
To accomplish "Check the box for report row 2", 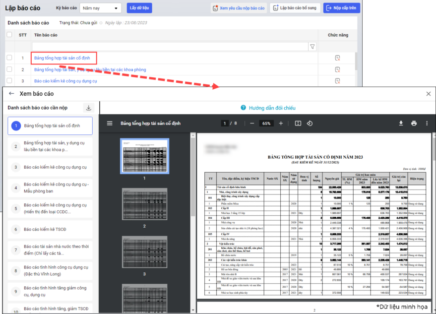I will (9, 69).
